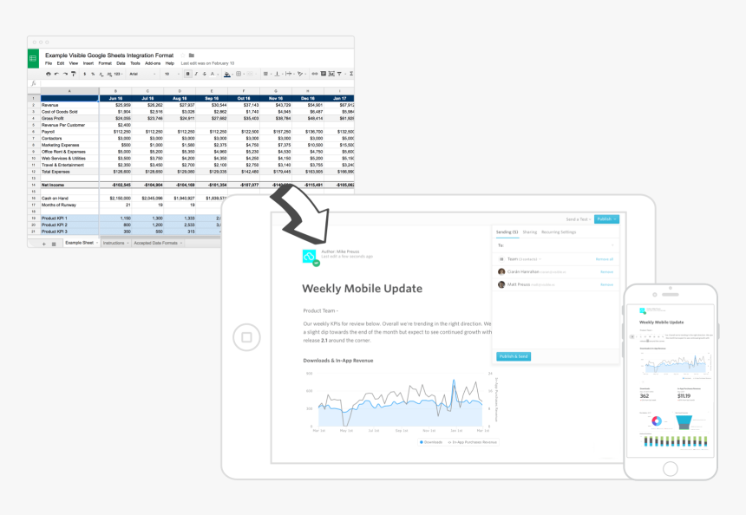
Task: Click the tablet home button
Action: coord(246,337)
